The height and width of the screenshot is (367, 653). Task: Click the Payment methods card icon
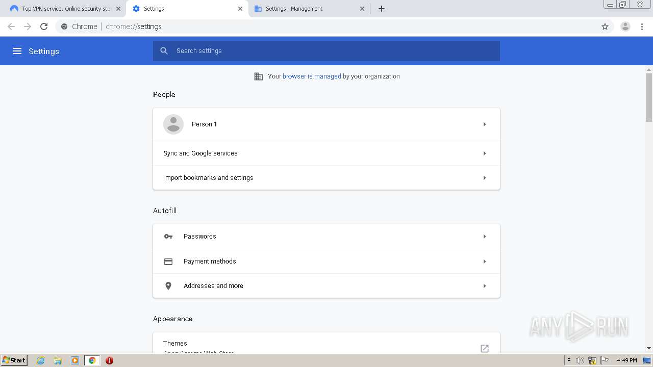pos(168,261)
